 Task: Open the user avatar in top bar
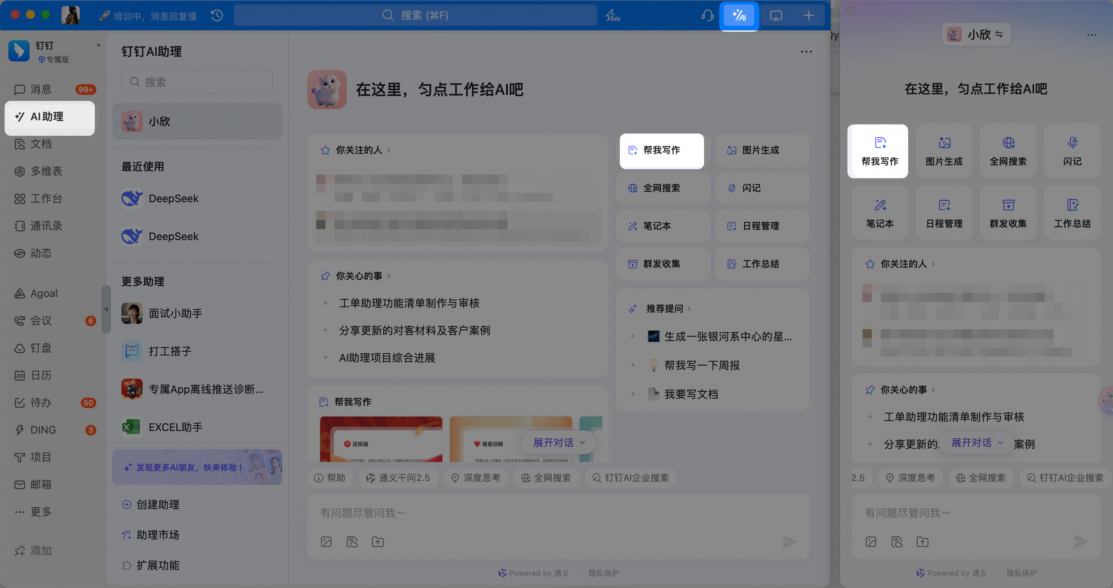71,15
